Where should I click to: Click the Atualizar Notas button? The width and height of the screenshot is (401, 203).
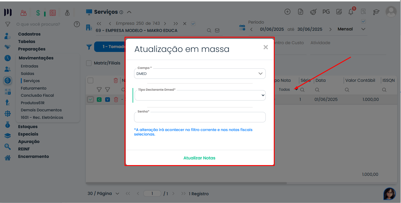click(199, 158)
